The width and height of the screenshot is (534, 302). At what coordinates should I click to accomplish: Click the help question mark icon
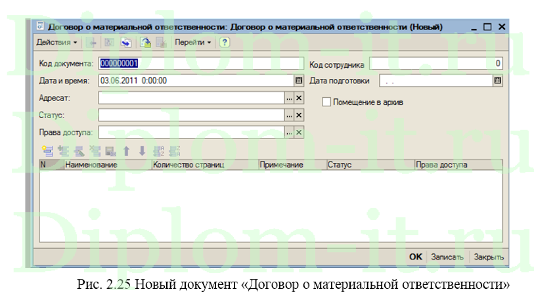click(225, 43)
